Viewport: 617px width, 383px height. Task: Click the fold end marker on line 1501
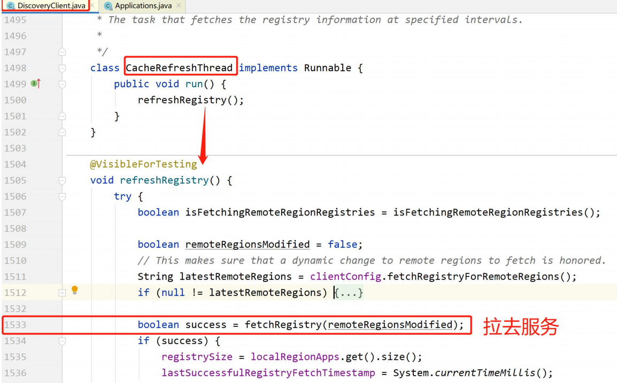[x=62, y=116]
